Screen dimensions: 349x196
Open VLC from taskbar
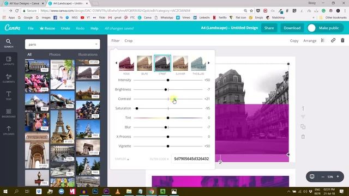118,191
